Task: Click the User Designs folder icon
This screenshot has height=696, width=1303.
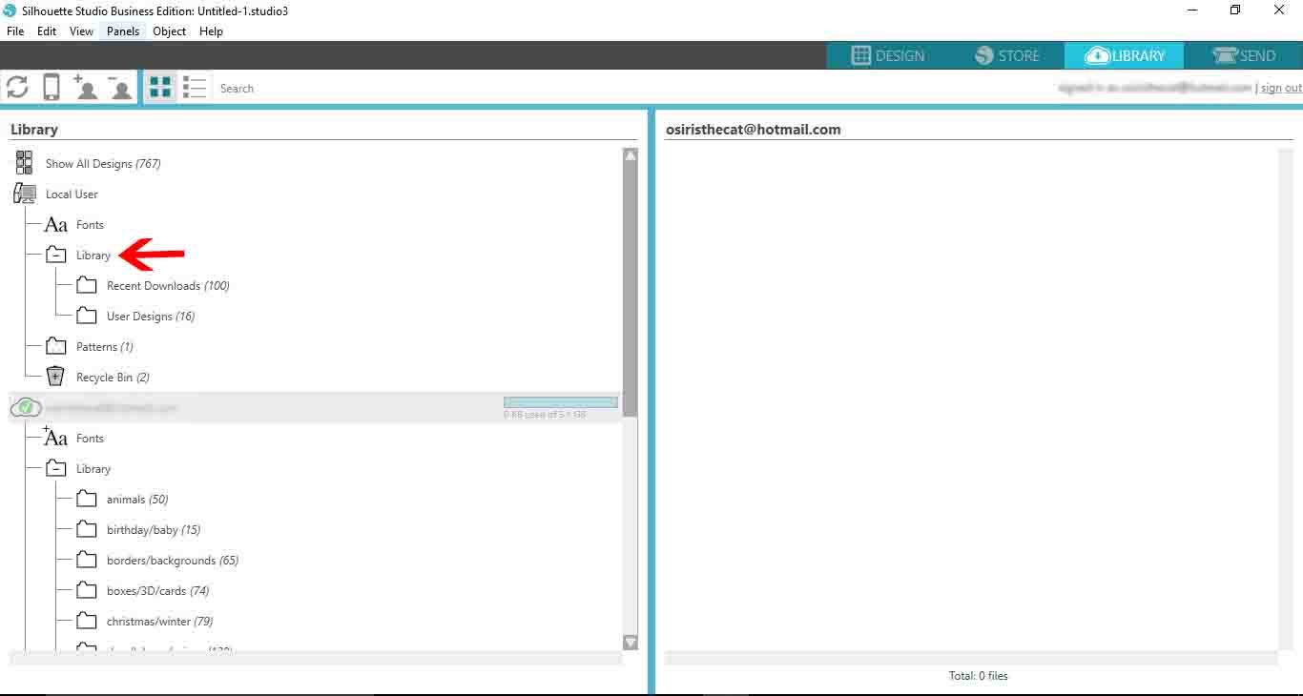Action: pos(87,316)
